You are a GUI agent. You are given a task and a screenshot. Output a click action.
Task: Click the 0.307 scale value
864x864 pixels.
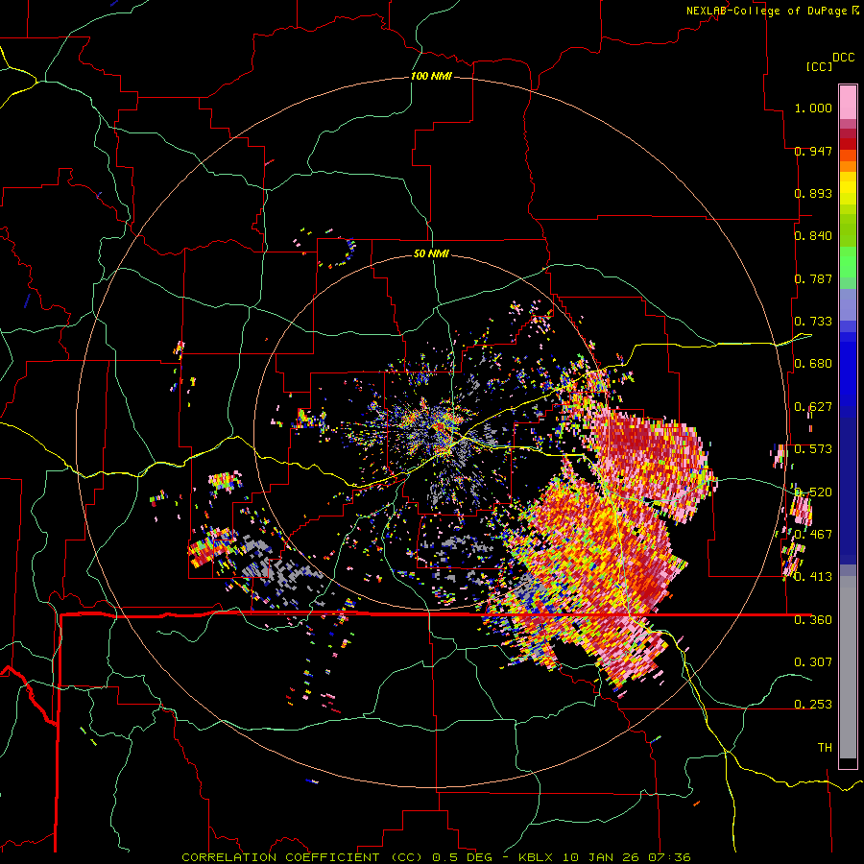(813, 661)
